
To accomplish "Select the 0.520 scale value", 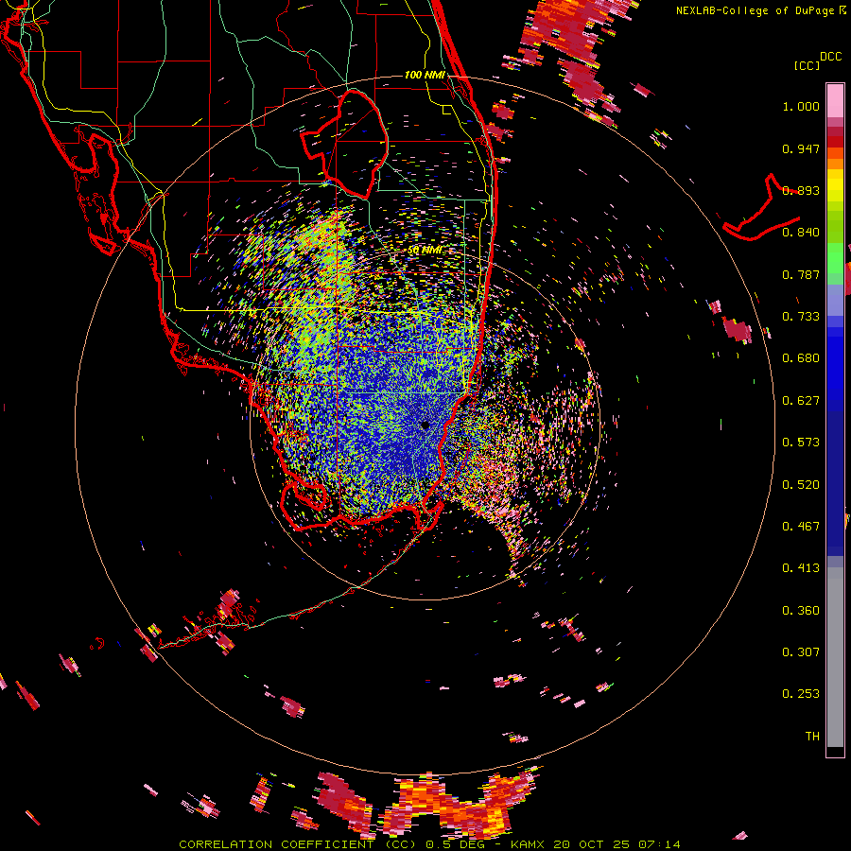I will pos(801,485).
